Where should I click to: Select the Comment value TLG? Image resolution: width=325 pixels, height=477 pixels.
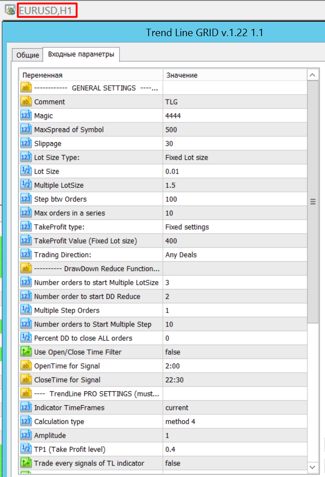pos(235,101)
